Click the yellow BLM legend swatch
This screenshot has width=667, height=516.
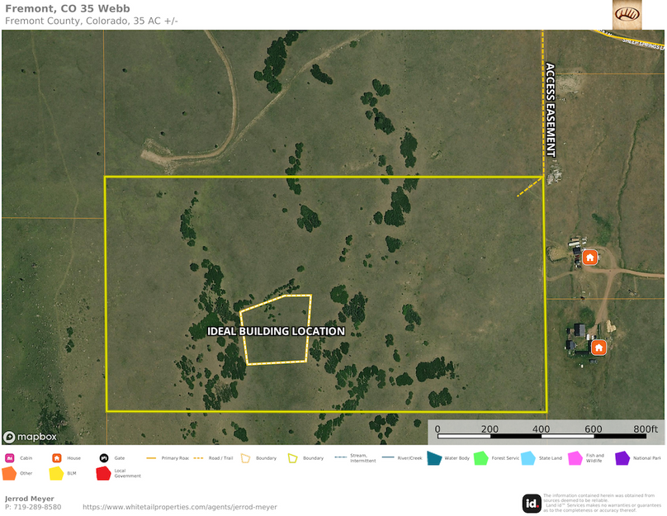pos(56,473)
